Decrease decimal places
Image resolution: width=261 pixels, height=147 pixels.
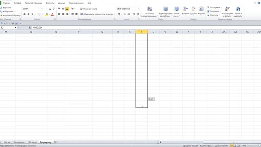138,14
